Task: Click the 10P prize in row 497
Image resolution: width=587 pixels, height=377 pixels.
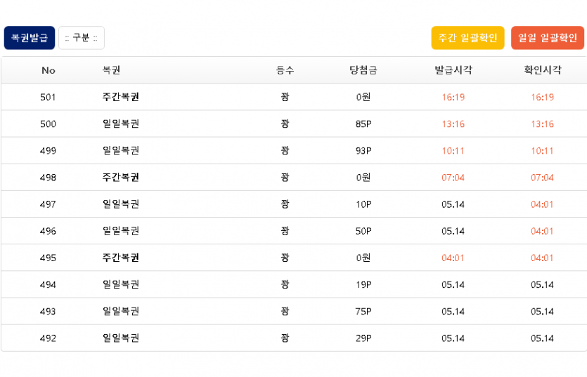Action: pyautogui.click(x=363, y=204)
